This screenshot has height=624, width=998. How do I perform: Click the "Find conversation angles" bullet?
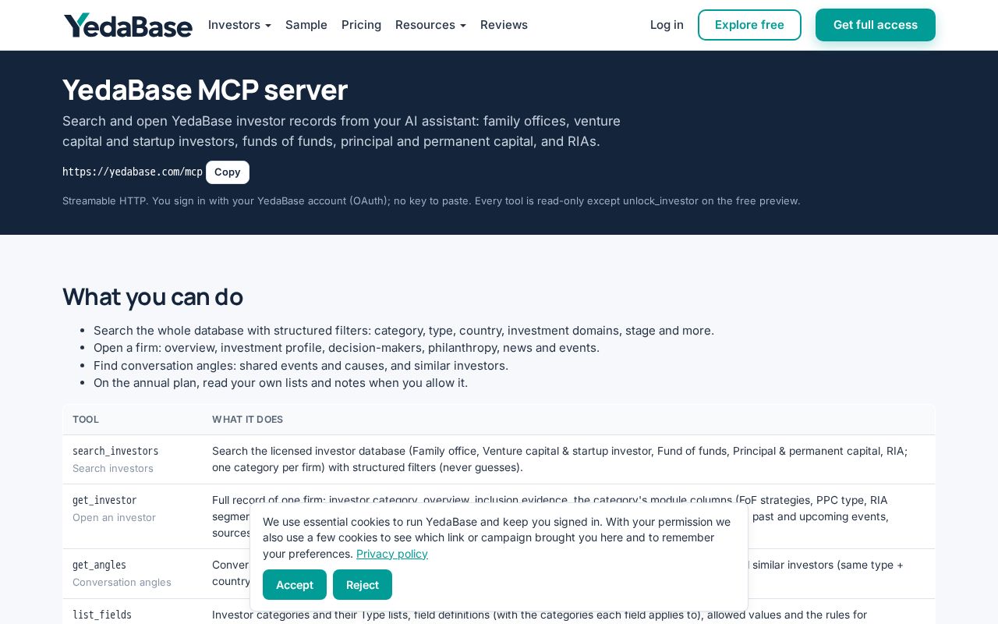[x=301, y=366]
